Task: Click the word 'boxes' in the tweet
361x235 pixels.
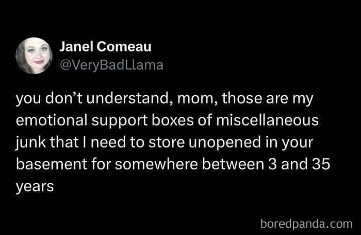Action: click(173, 120)
